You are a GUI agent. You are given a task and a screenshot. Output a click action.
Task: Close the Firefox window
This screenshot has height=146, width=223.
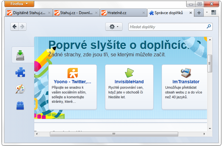[211, 4]
